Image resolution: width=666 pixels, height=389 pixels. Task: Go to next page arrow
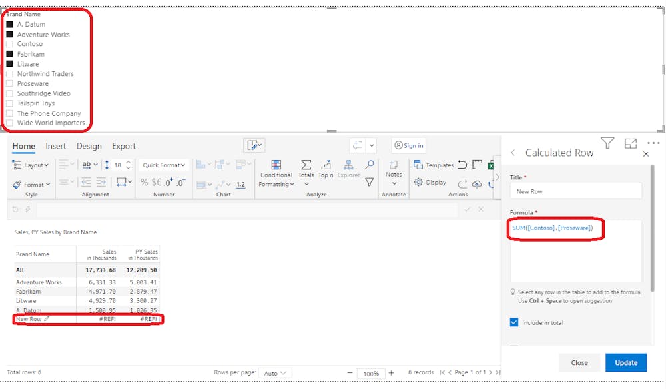[x=490, y=372]
